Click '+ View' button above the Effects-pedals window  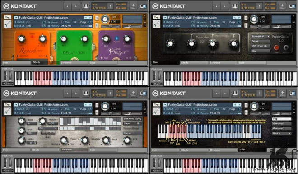(133, 6)
